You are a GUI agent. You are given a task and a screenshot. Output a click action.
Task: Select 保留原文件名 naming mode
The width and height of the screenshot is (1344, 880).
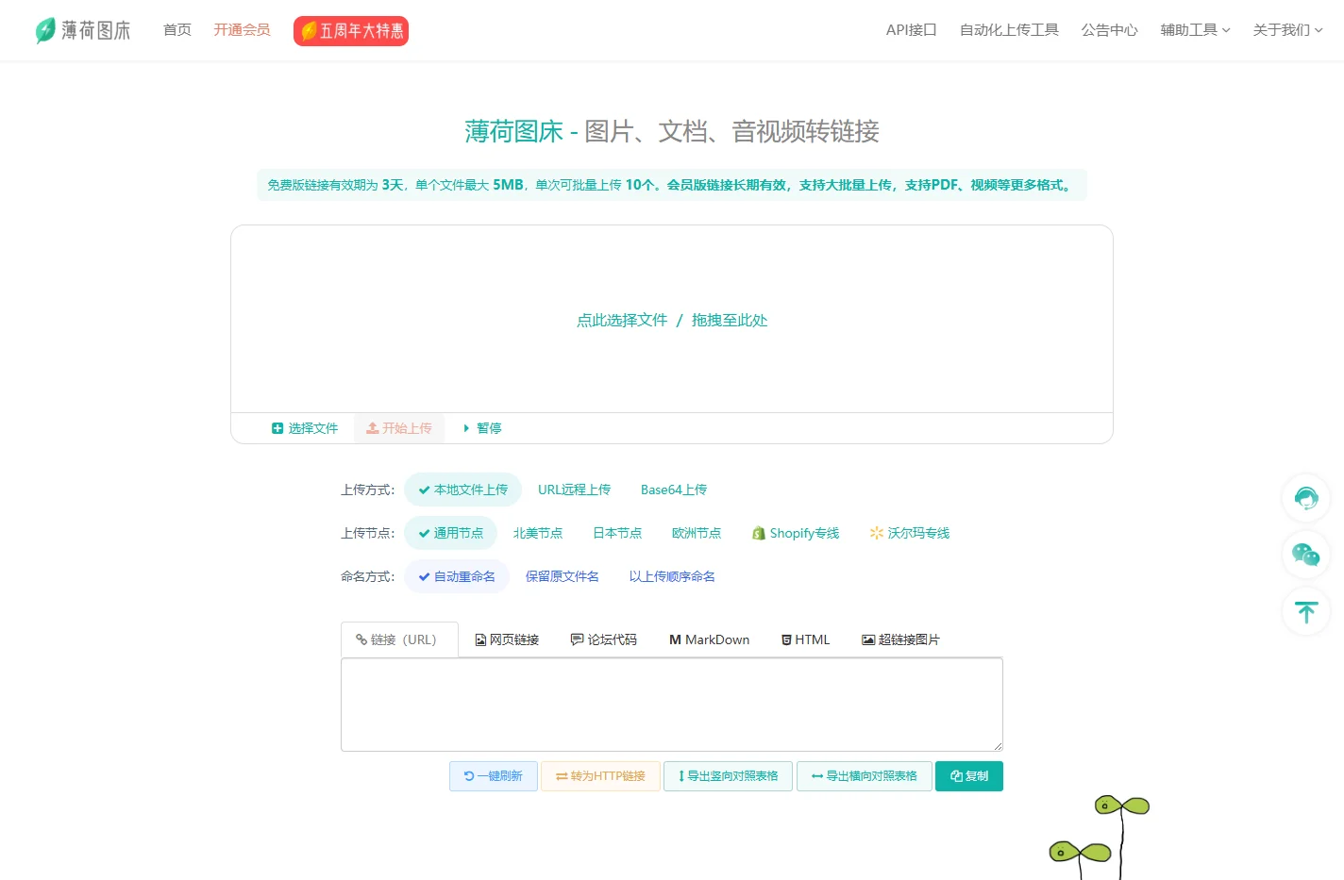click(563, 576)
